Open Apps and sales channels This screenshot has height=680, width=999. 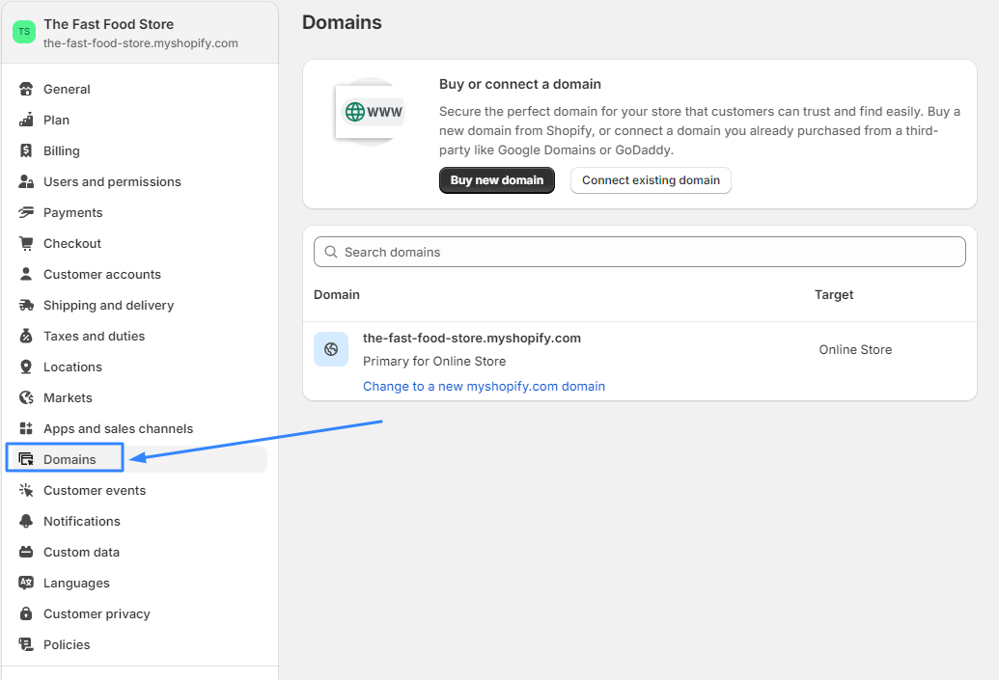[x=140, y=428]
